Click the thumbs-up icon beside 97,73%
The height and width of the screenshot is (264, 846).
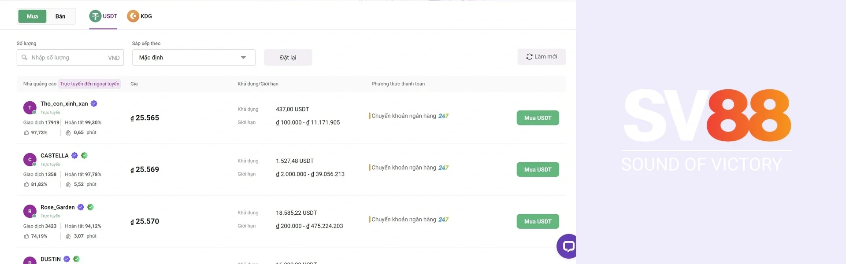(x=26, y=132)
